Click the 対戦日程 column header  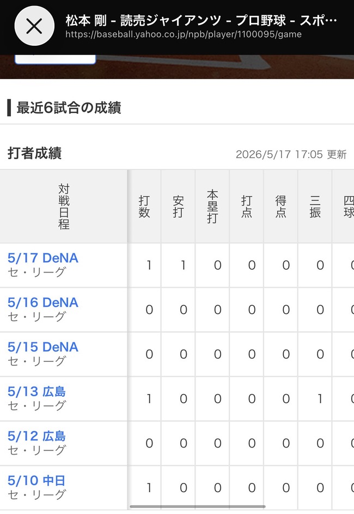click(x=64, y=207)
